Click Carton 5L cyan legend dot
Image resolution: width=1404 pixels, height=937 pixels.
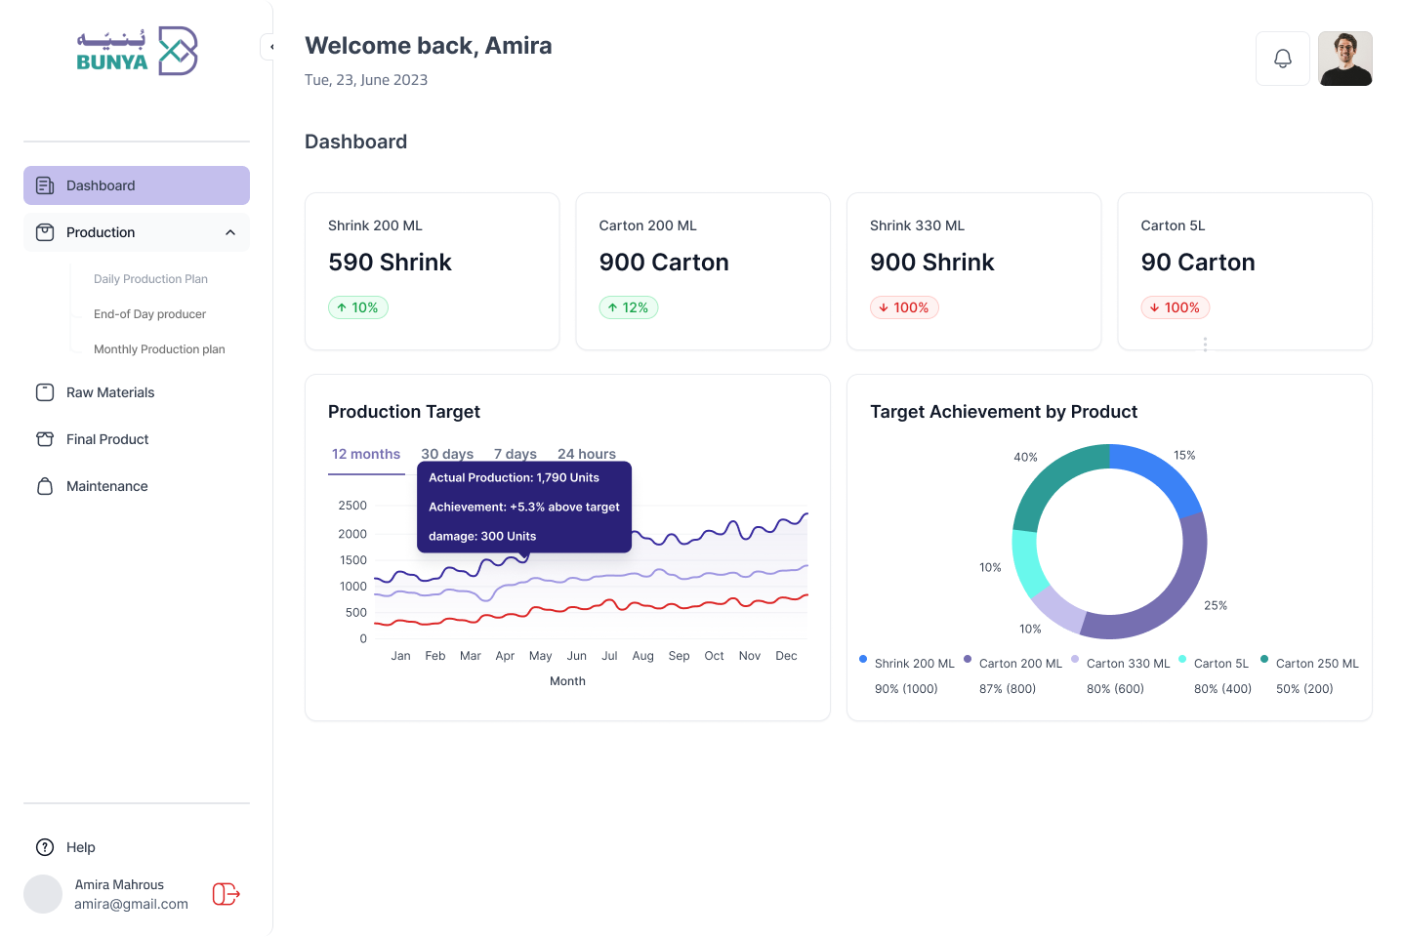[x=1182, y=659]
